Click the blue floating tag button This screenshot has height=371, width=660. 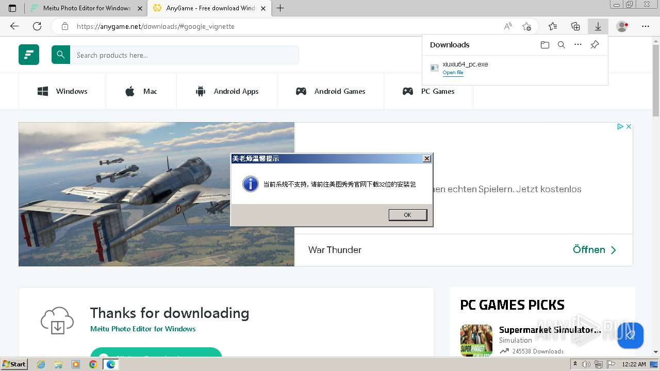pyautogui.click(x=630, y=335)
